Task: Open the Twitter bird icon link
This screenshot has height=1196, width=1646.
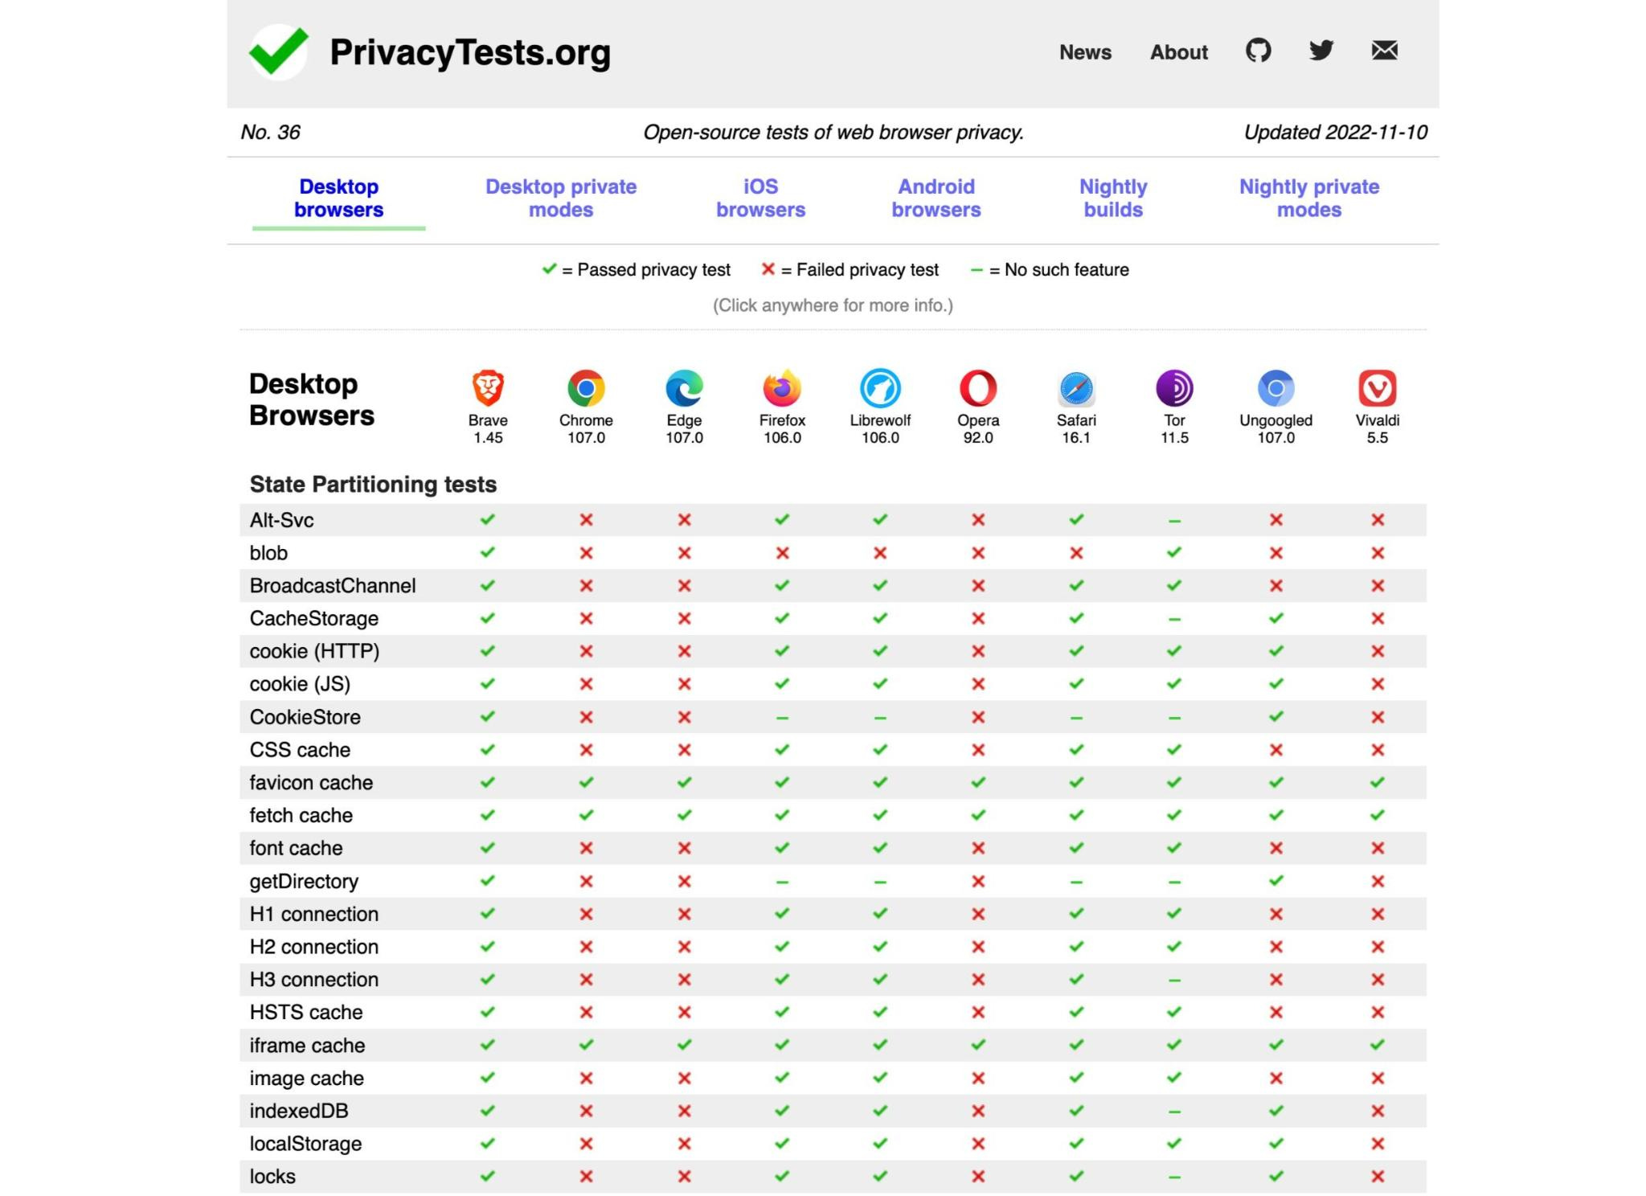Action: coord(1320,51)
